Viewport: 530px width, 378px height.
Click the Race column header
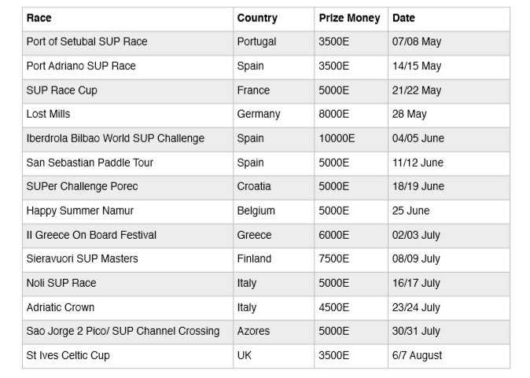(39, 18)
